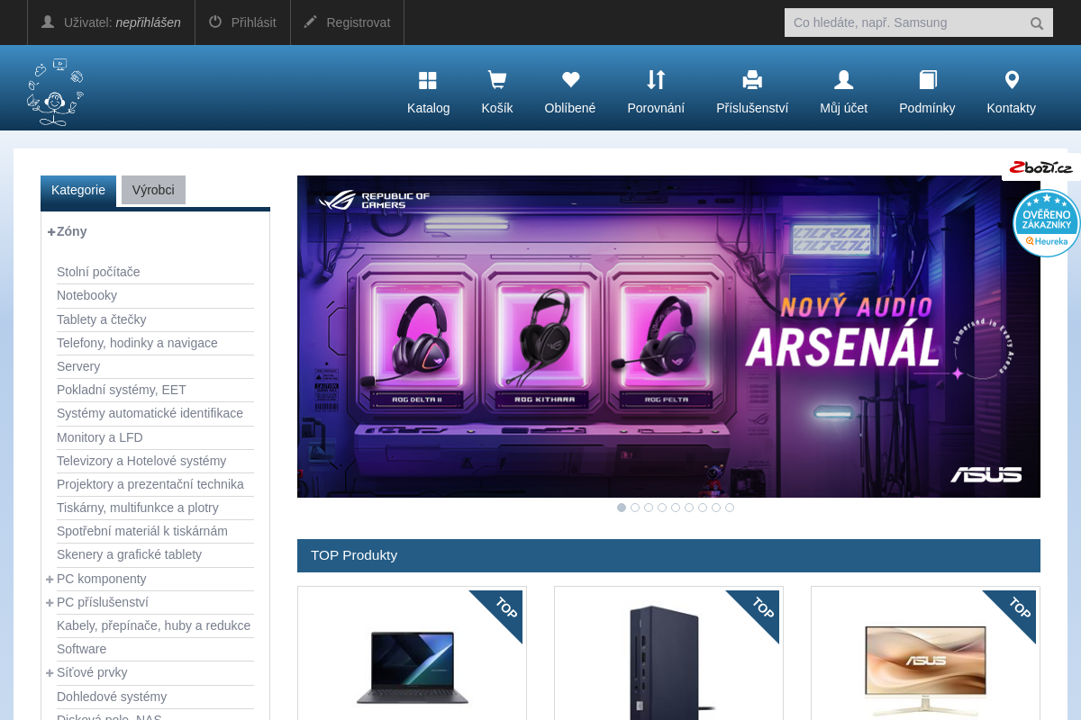1081x720 pixels.
Task: Open the Tablety a čtečky category
Action: 101,319
